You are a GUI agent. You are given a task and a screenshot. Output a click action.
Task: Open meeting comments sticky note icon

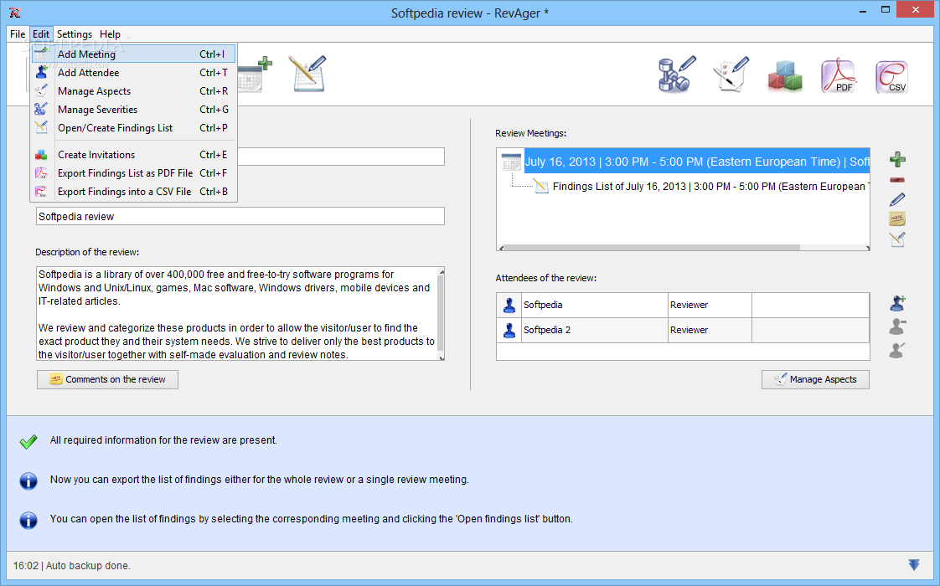click(897, 219)
